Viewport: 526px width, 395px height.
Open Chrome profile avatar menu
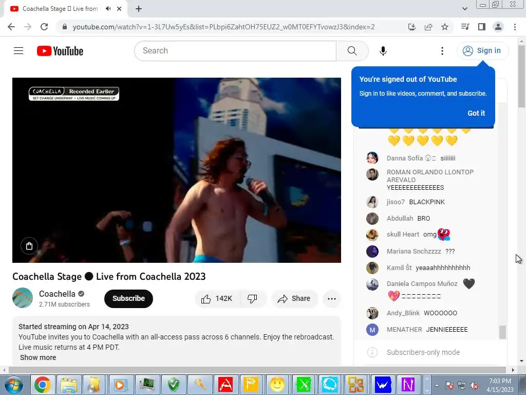[x=498, y=27]
